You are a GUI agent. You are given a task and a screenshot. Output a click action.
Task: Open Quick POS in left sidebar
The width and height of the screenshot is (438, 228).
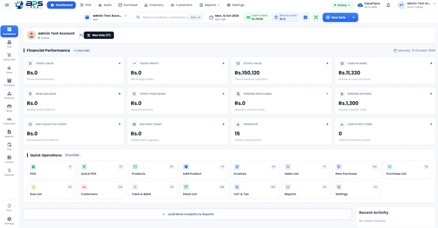click(x=9, y=57)
